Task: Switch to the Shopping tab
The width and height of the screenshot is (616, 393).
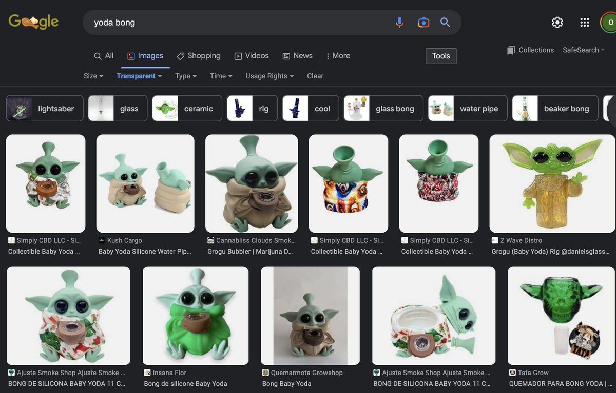Action: 198,56
